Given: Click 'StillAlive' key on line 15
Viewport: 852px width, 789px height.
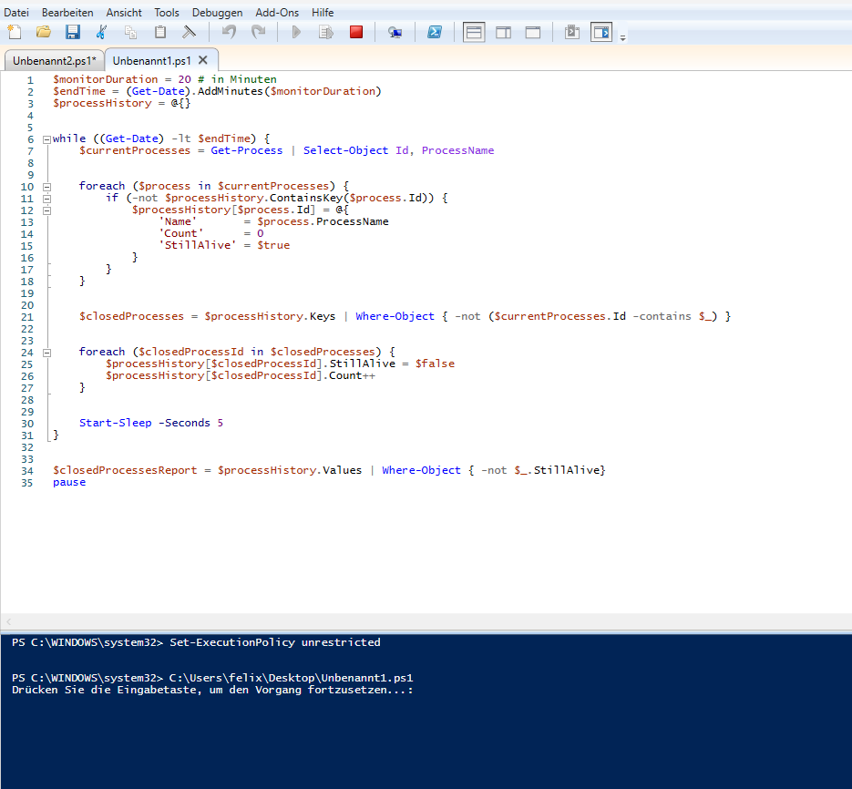Looking at the screenshot, I should point(198,245).
